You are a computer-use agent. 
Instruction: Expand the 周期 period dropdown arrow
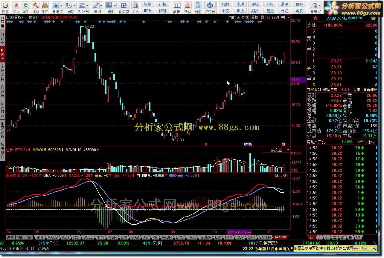(x=74, y=5)
